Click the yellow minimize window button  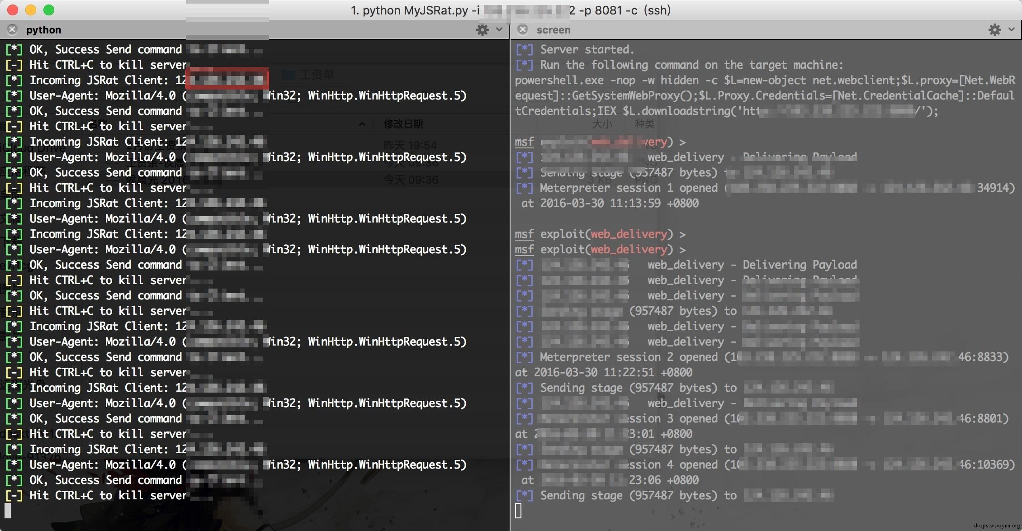[x=31, y=10]
